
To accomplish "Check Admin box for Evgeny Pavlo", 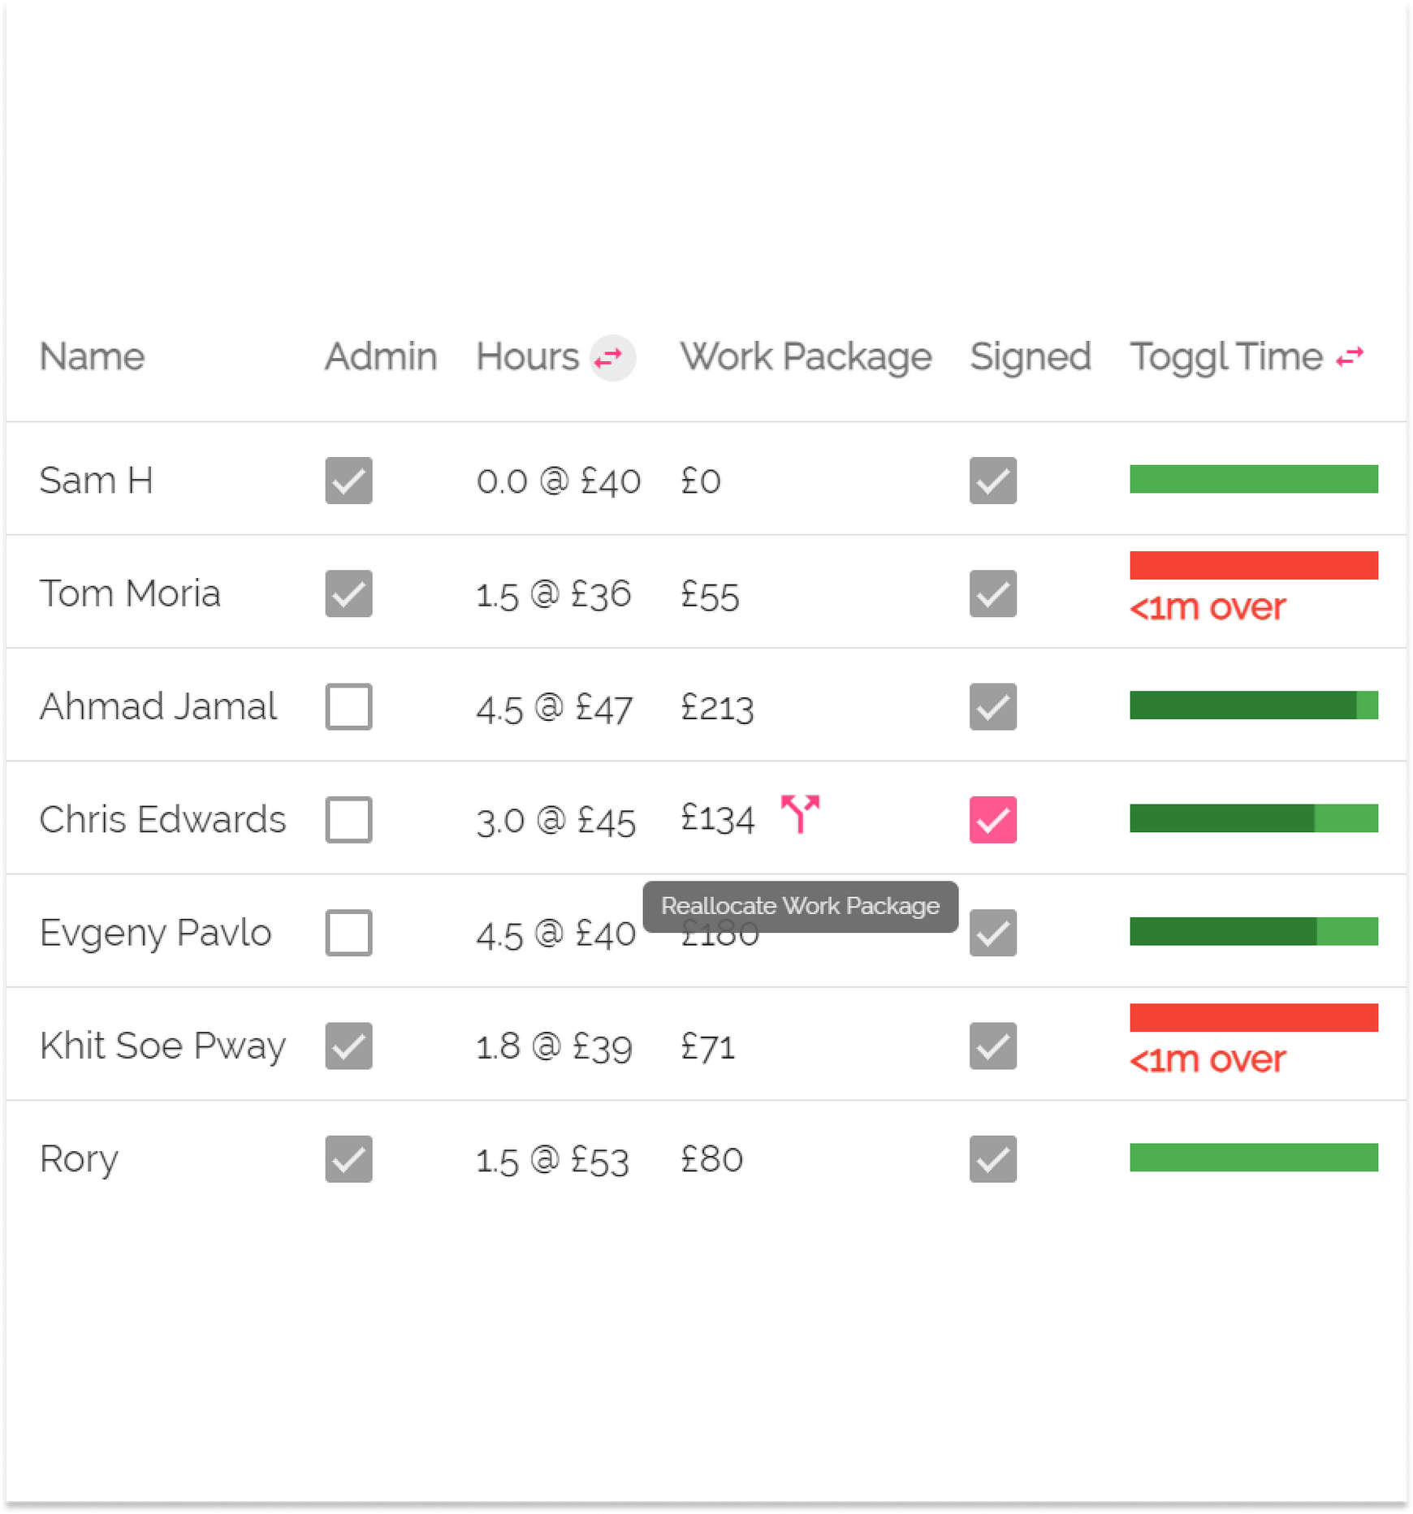I will 348,933.
